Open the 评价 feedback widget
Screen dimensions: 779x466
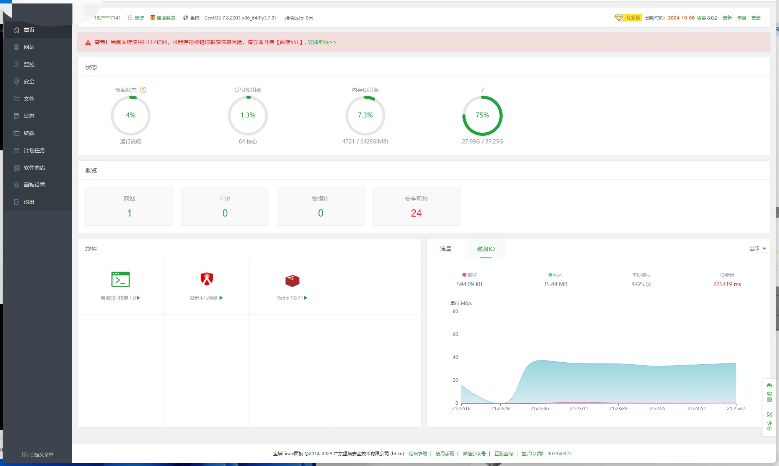click(769, 422)
